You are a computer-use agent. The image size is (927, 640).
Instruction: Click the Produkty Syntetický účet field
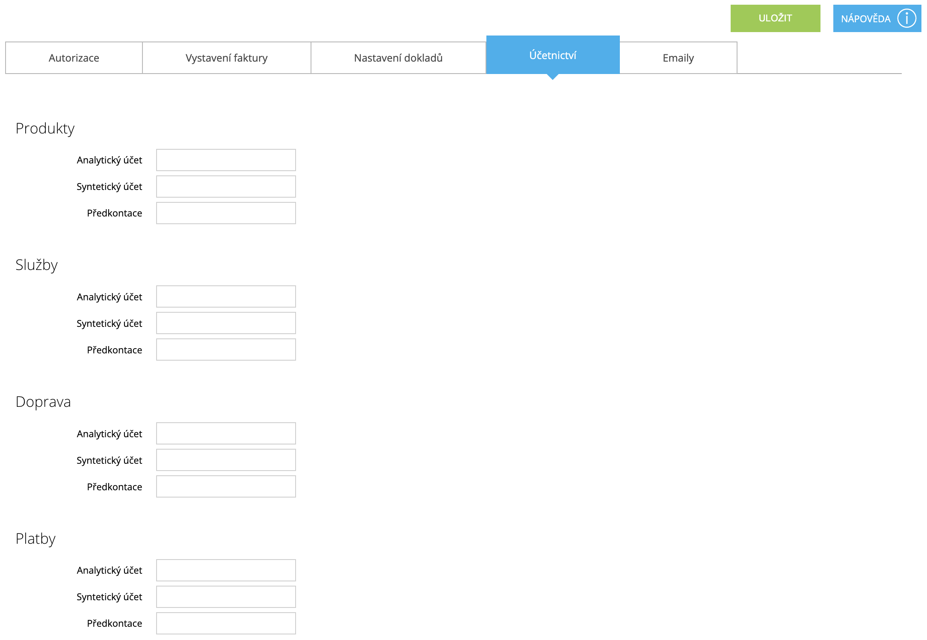[x=226, y=187]
